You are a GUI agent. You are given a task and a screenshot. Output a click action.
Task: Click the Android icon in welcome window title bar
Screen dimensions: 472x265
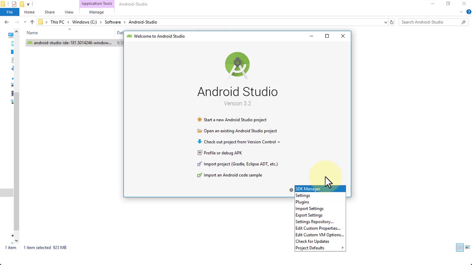pyautogui.click(x=129, y=36)
